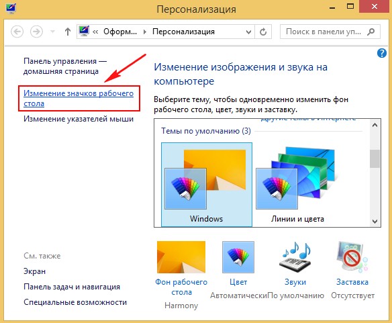Open 'Изменение указателей мыши' link

(x=79, y=119)
